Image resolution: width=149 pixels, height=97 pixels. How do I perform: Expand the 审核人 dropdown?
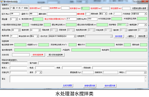coord(136,72)
